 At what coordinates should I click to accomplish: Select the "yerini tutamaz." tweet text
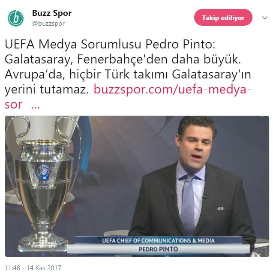point(46,89)
